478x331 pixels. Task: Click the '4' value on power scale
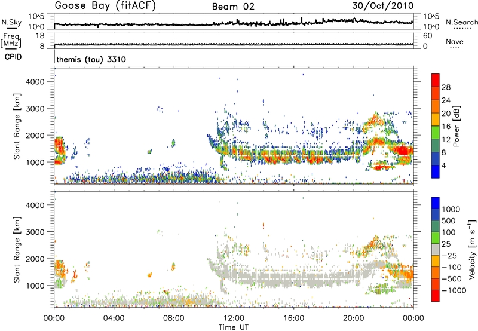click(x=443, y=166)
